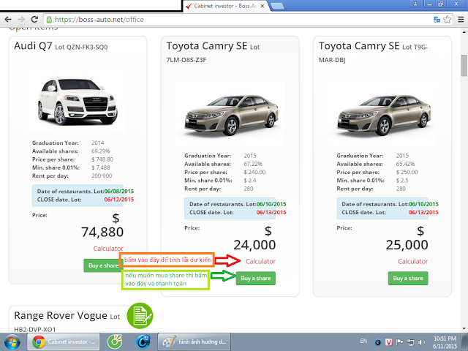Click price per share value $ 240.00
This screenshot has width=468, height=351.
tap(254, 173)
